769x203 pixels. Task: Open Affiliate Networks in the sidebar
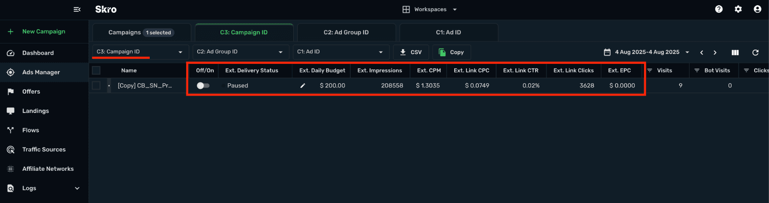tap(44, 169)
